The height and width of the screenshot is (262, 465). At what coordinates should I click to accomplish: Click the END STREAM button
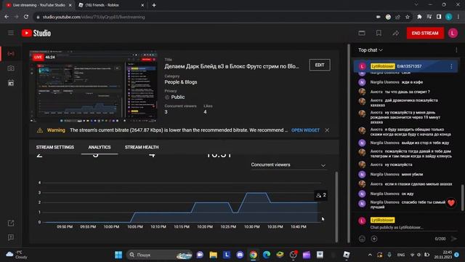425,33
